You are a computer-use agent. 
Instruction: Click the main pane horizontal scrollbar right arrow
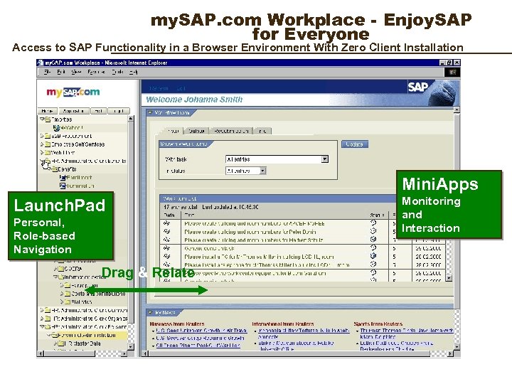tap(450, 353)
